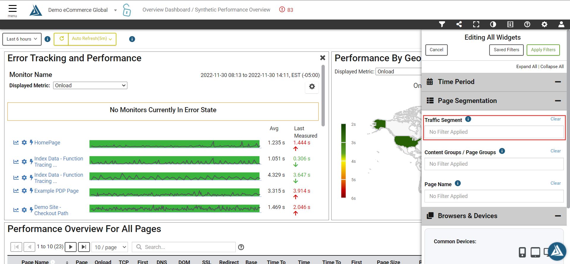Click the Content Groups filter field
This screenshot has width=570, height=264.
[x=494, y=164]
